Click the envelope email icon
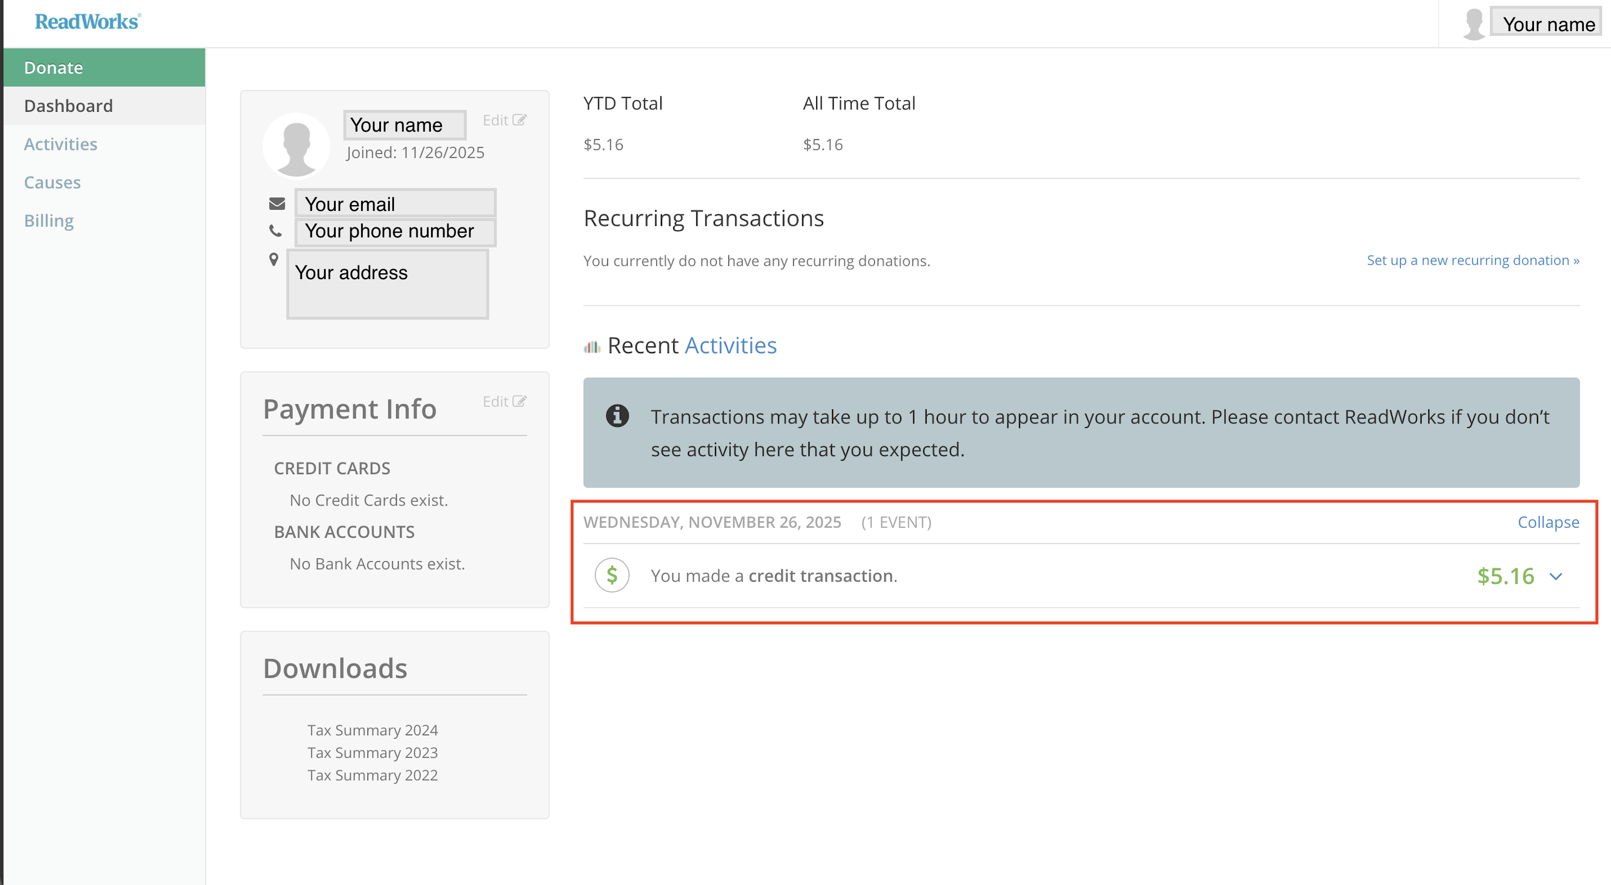Viewport: 1611px width, 885px height. (x=276, y=204)
